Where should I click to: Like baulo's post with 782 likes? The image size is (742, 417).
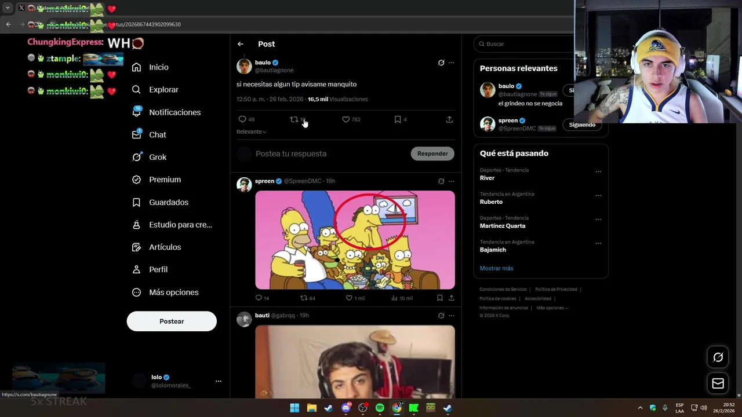(x=345, y=119)
